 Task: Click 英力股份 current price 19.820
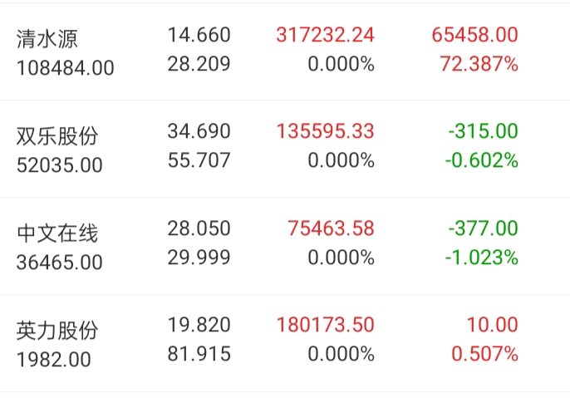(199, 325)
